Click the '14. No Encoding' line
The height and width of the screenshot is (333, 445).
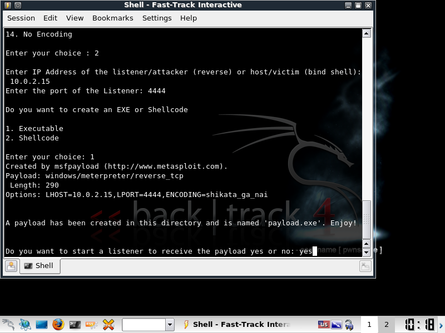[x=39, y=34]
